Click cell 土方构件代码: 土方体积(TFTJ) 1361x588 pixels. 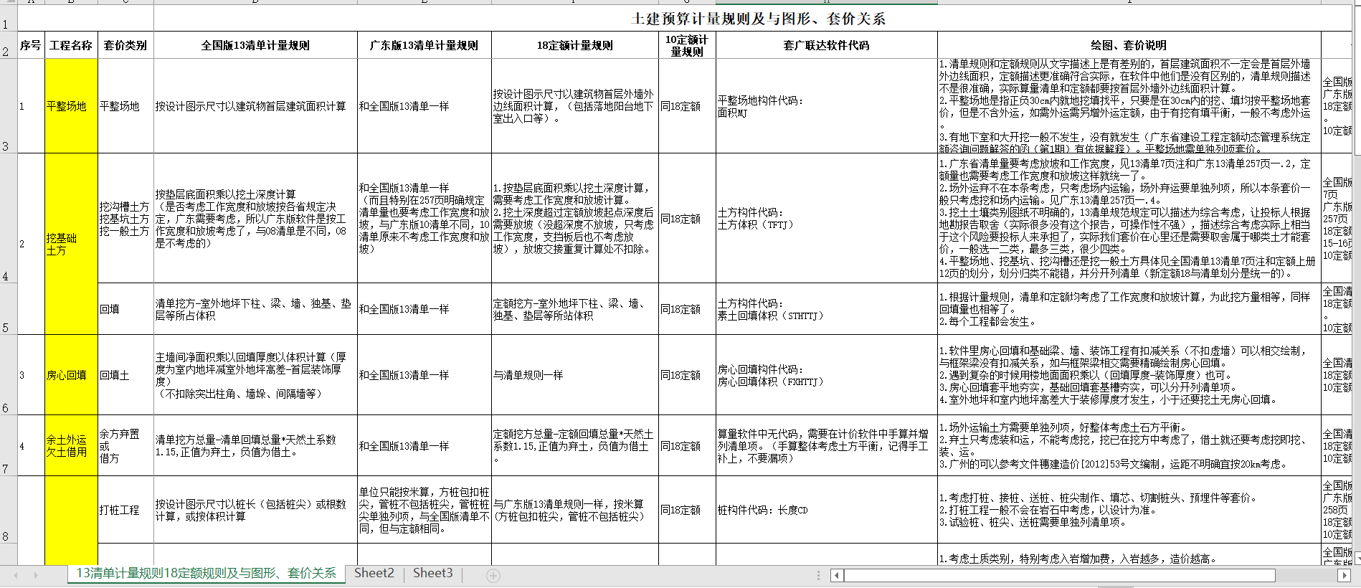pos(826,218)
